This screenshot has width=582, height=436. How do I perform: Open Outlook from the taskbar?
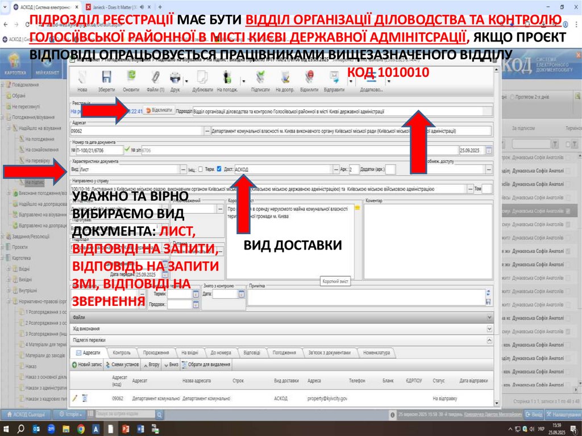coord(36,429)
